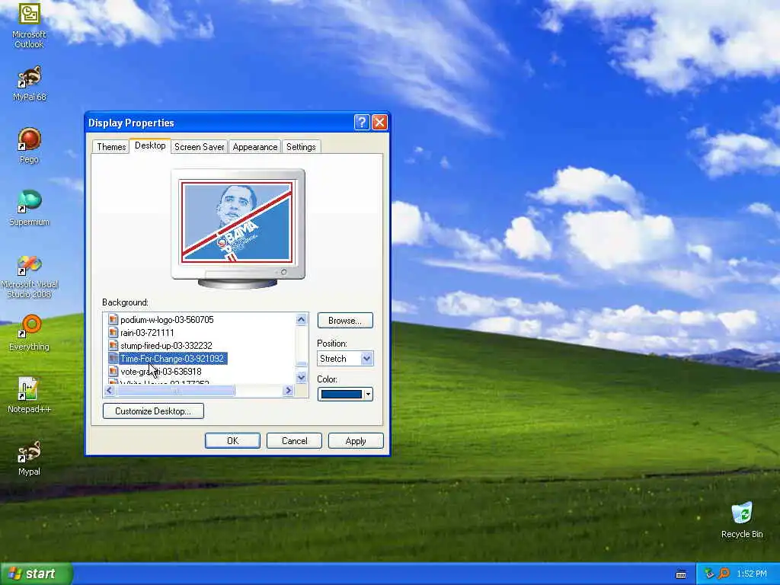Close the Display Properties dialog
780x585 pixels.
[x=379, y=122]
